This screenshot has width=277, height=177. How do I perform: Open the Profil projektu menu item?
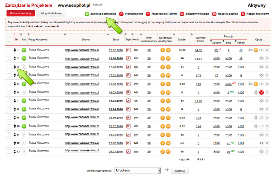pos(133,14)
